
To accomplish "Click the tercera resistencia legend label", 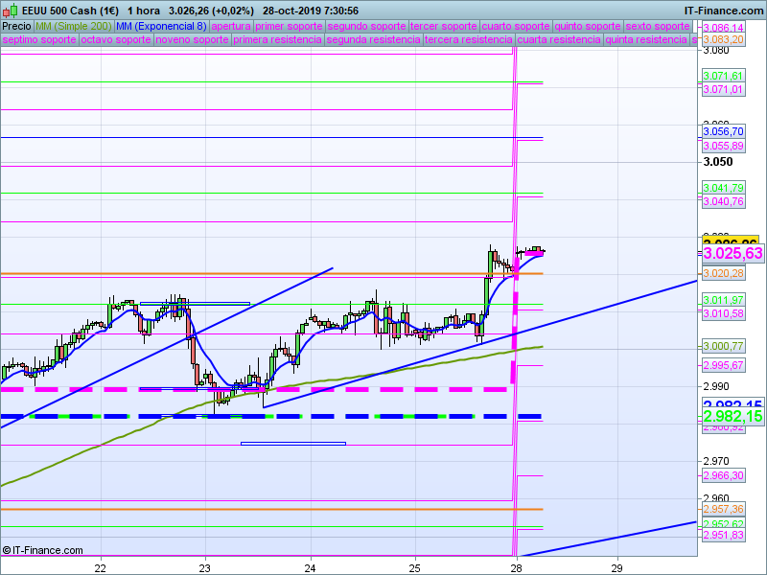I will point(469,39).
